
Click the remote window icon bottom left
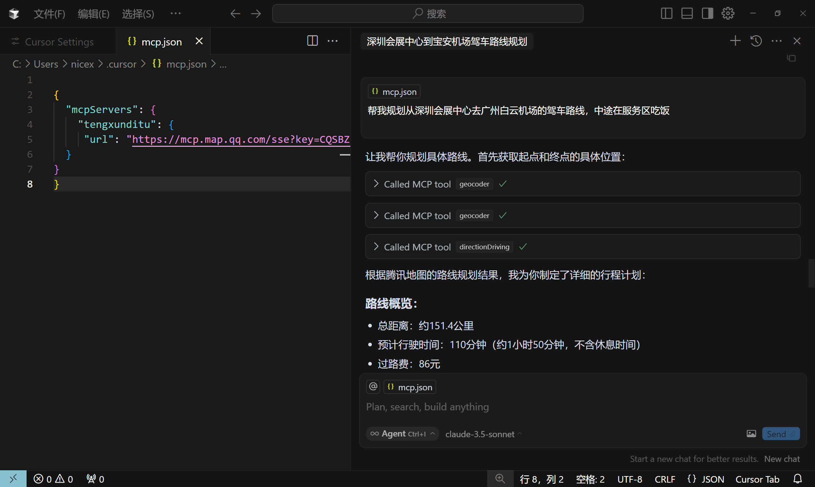13,479
